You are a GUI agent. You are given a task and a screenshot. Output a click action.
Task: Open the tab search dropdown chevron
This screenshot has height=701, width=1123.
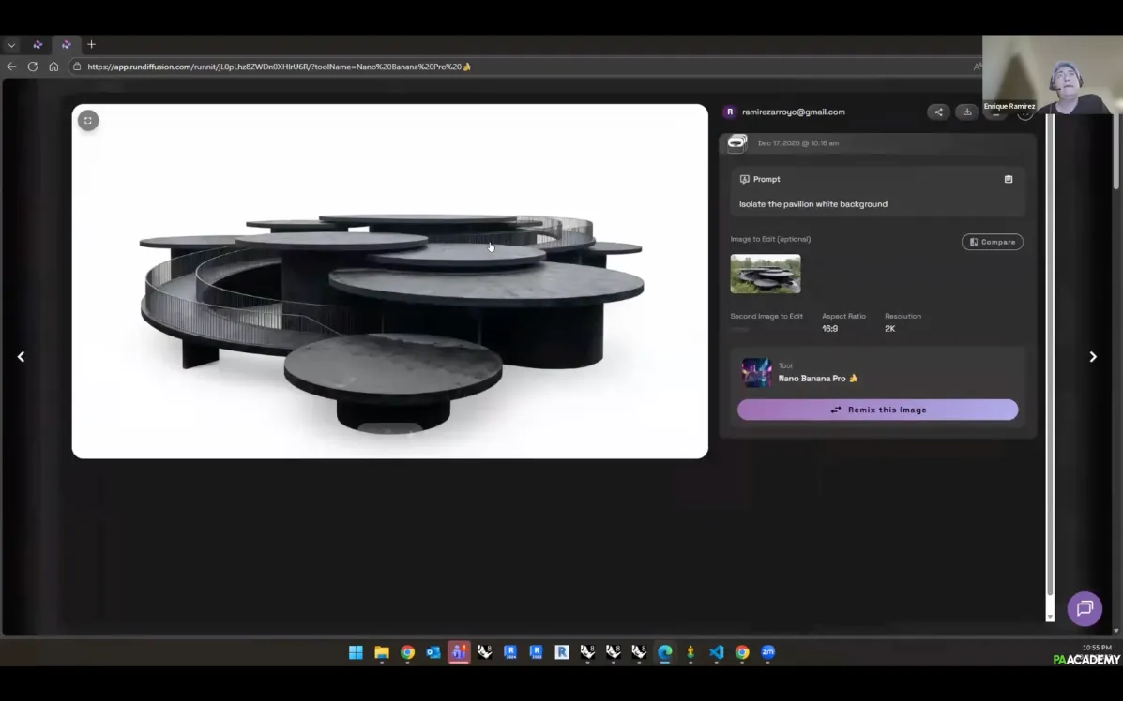11,44
